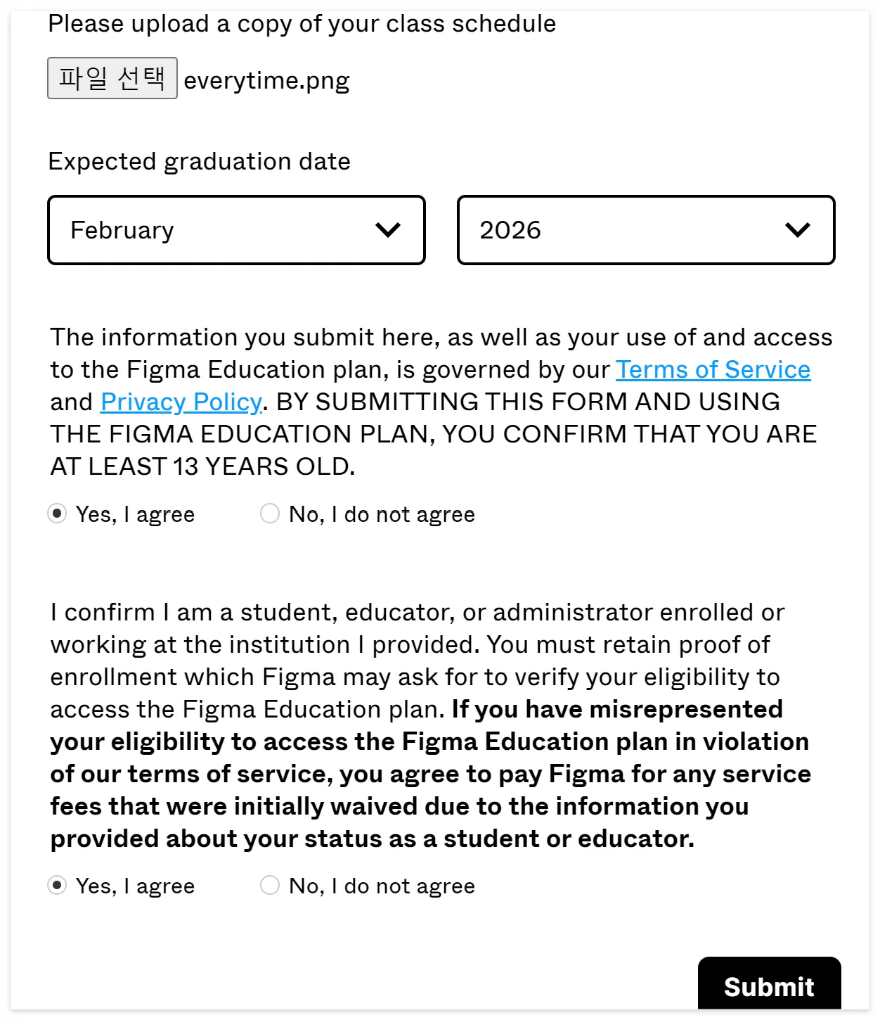Viewport: 880px width, 1020px height.
Task: Click 'Yes, I agree' label above Submit
Action: tap(135, 886)
